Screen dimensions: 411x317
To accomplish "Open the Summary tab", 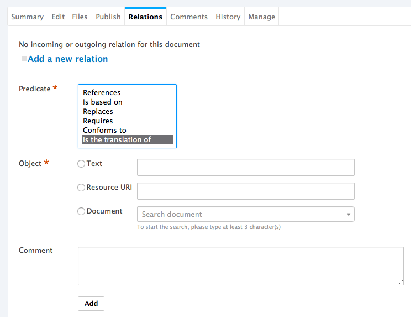I will click(27, 17).
